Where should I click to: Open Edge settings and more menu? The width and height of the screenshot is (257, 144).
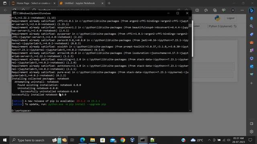coord(242,10)
